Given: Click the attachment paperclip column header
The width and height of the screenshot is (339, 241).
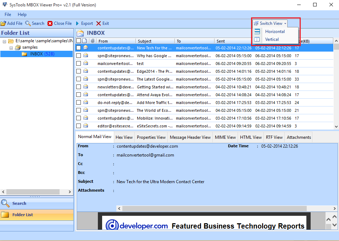Looking at the screenshot, I should [93, 41].
